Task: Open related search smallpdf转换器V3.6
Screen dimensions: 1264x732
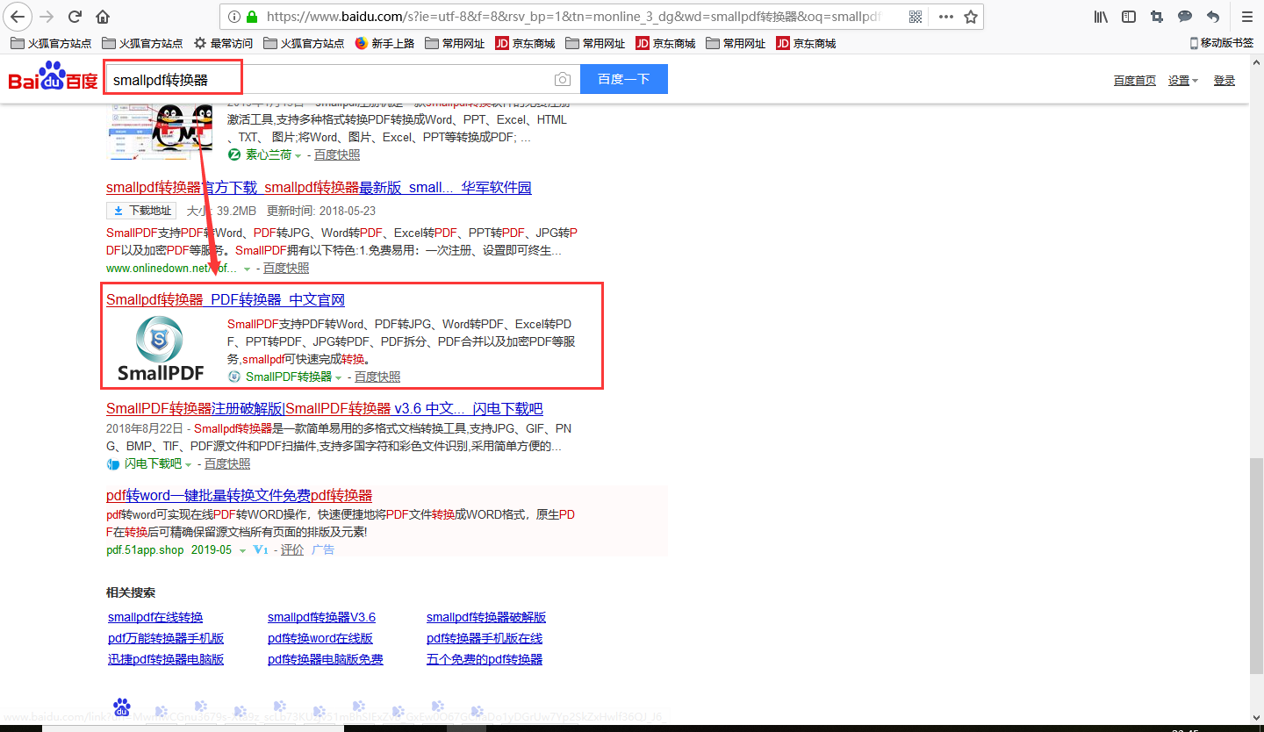Action: pos(321,617)
